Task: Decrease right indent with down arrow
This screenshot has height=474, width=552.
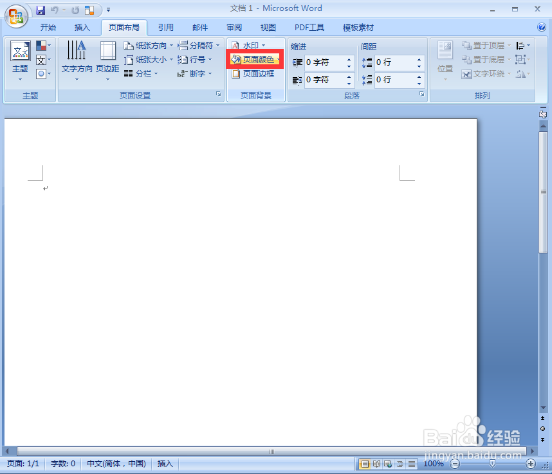Action: tap(349, 84)
